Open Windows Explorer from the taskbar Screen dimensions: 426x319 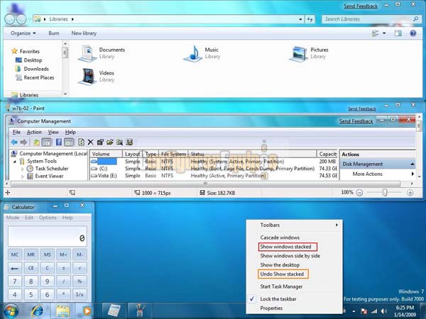(x=62, y=311)
